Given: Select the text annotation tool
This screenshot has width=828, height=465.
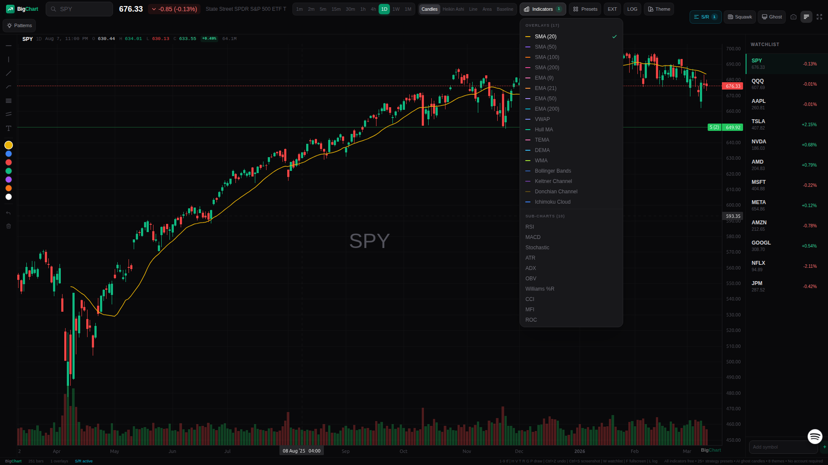Looking at the screenshot, I should [9, 128].
